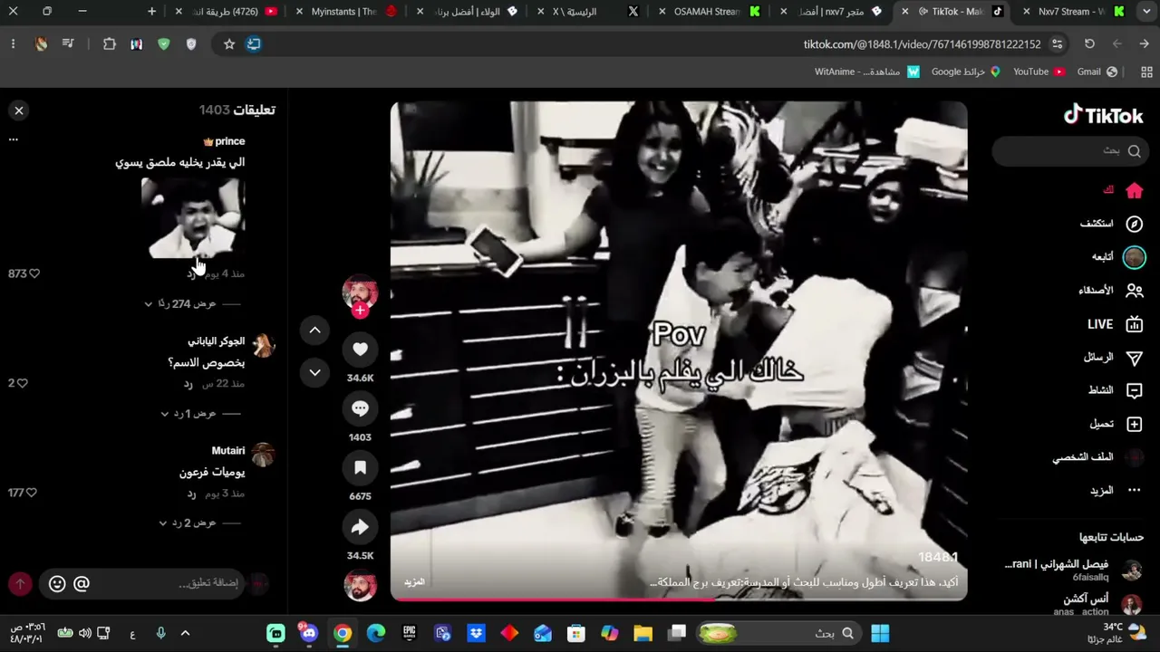Open the Upload (تحميل) page
This screenshot has height=652, width=1160.
coord(1116,424)
